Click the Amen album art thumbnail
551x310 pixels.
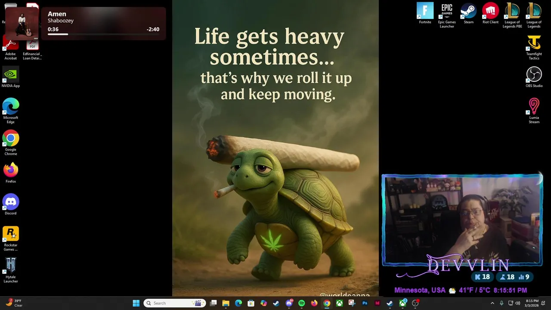point(22,24)
